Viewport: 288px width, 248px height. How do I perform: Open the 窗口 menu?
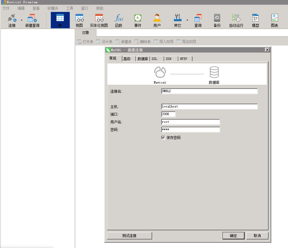[85, 8]
